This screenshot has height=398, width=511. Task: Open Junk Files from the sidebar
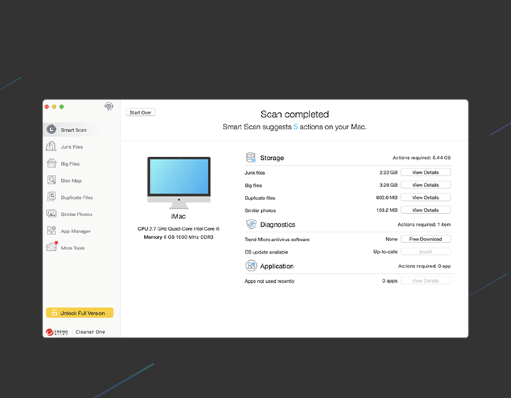[51, 147]
